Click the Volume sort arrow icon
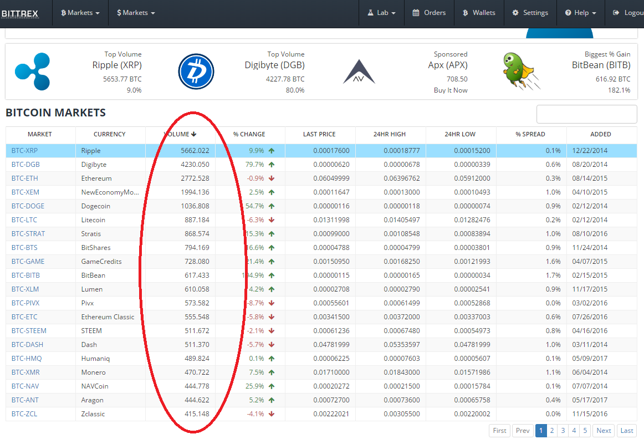The width and height of the screenshot is (644, 439). (194, 134)
